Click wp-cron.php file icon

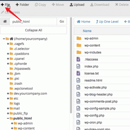[78, 122]
